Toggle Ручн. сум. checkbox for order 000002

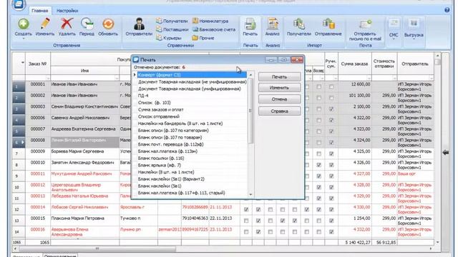[331, 98]
